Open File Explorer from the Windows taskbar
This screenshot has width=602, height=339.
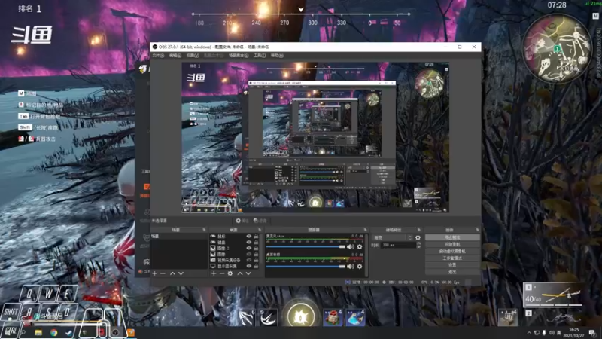point(38,332)
